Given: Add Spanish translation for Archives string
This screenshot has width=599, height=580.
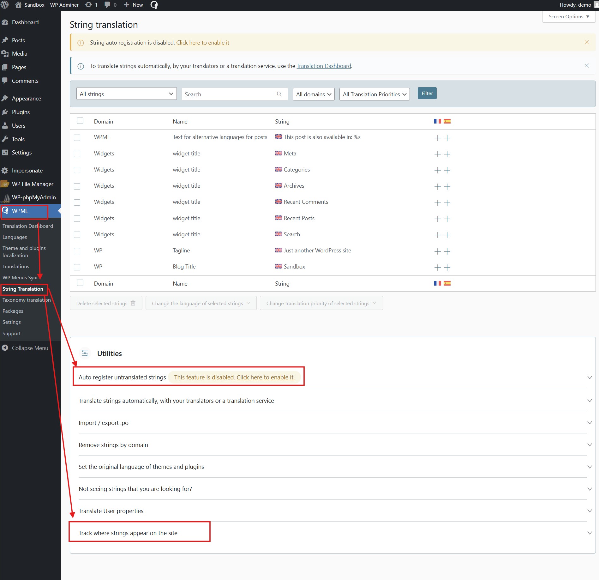Looking at the screenshot, I should [x=447, y=187].
